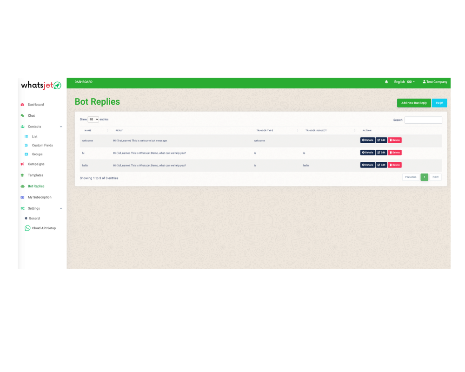
Task: Click the Chat bubble icon in sidebar
Action: [x=22, y=116]
